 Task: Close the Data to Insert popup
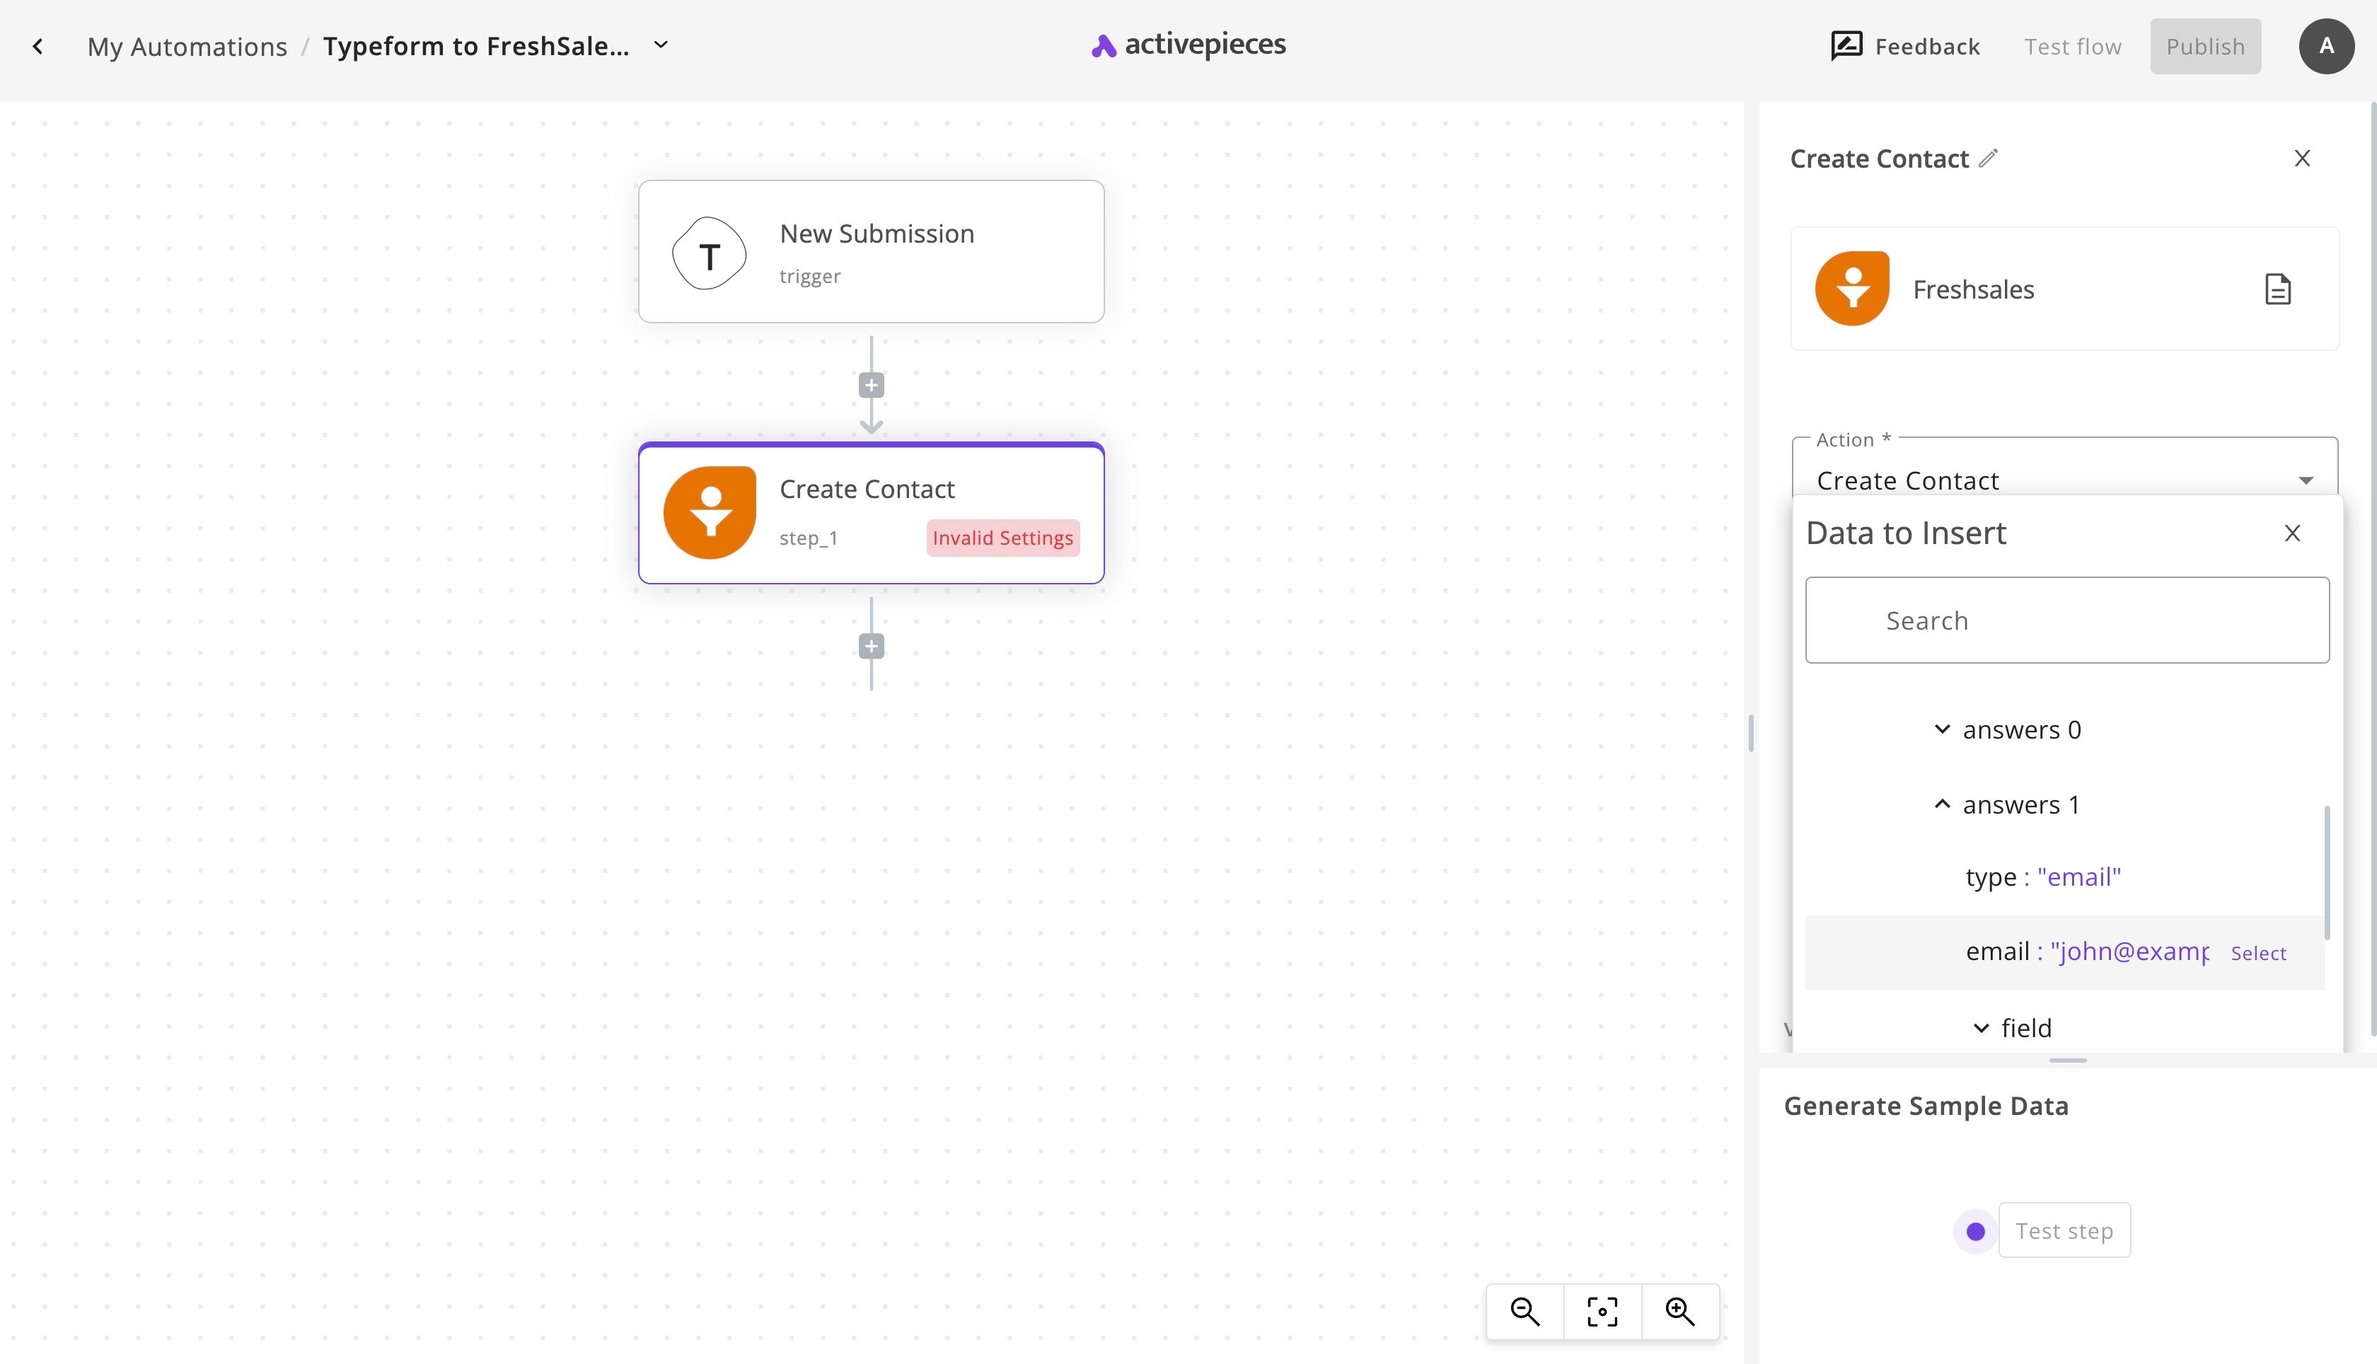point(2292,533)
